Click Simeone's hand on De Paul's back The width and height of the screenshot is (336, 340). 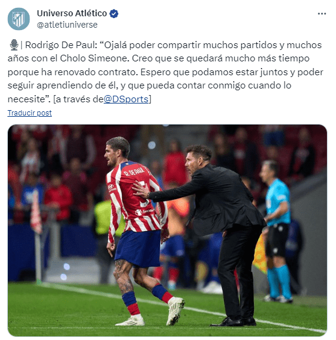pos(141,190)
